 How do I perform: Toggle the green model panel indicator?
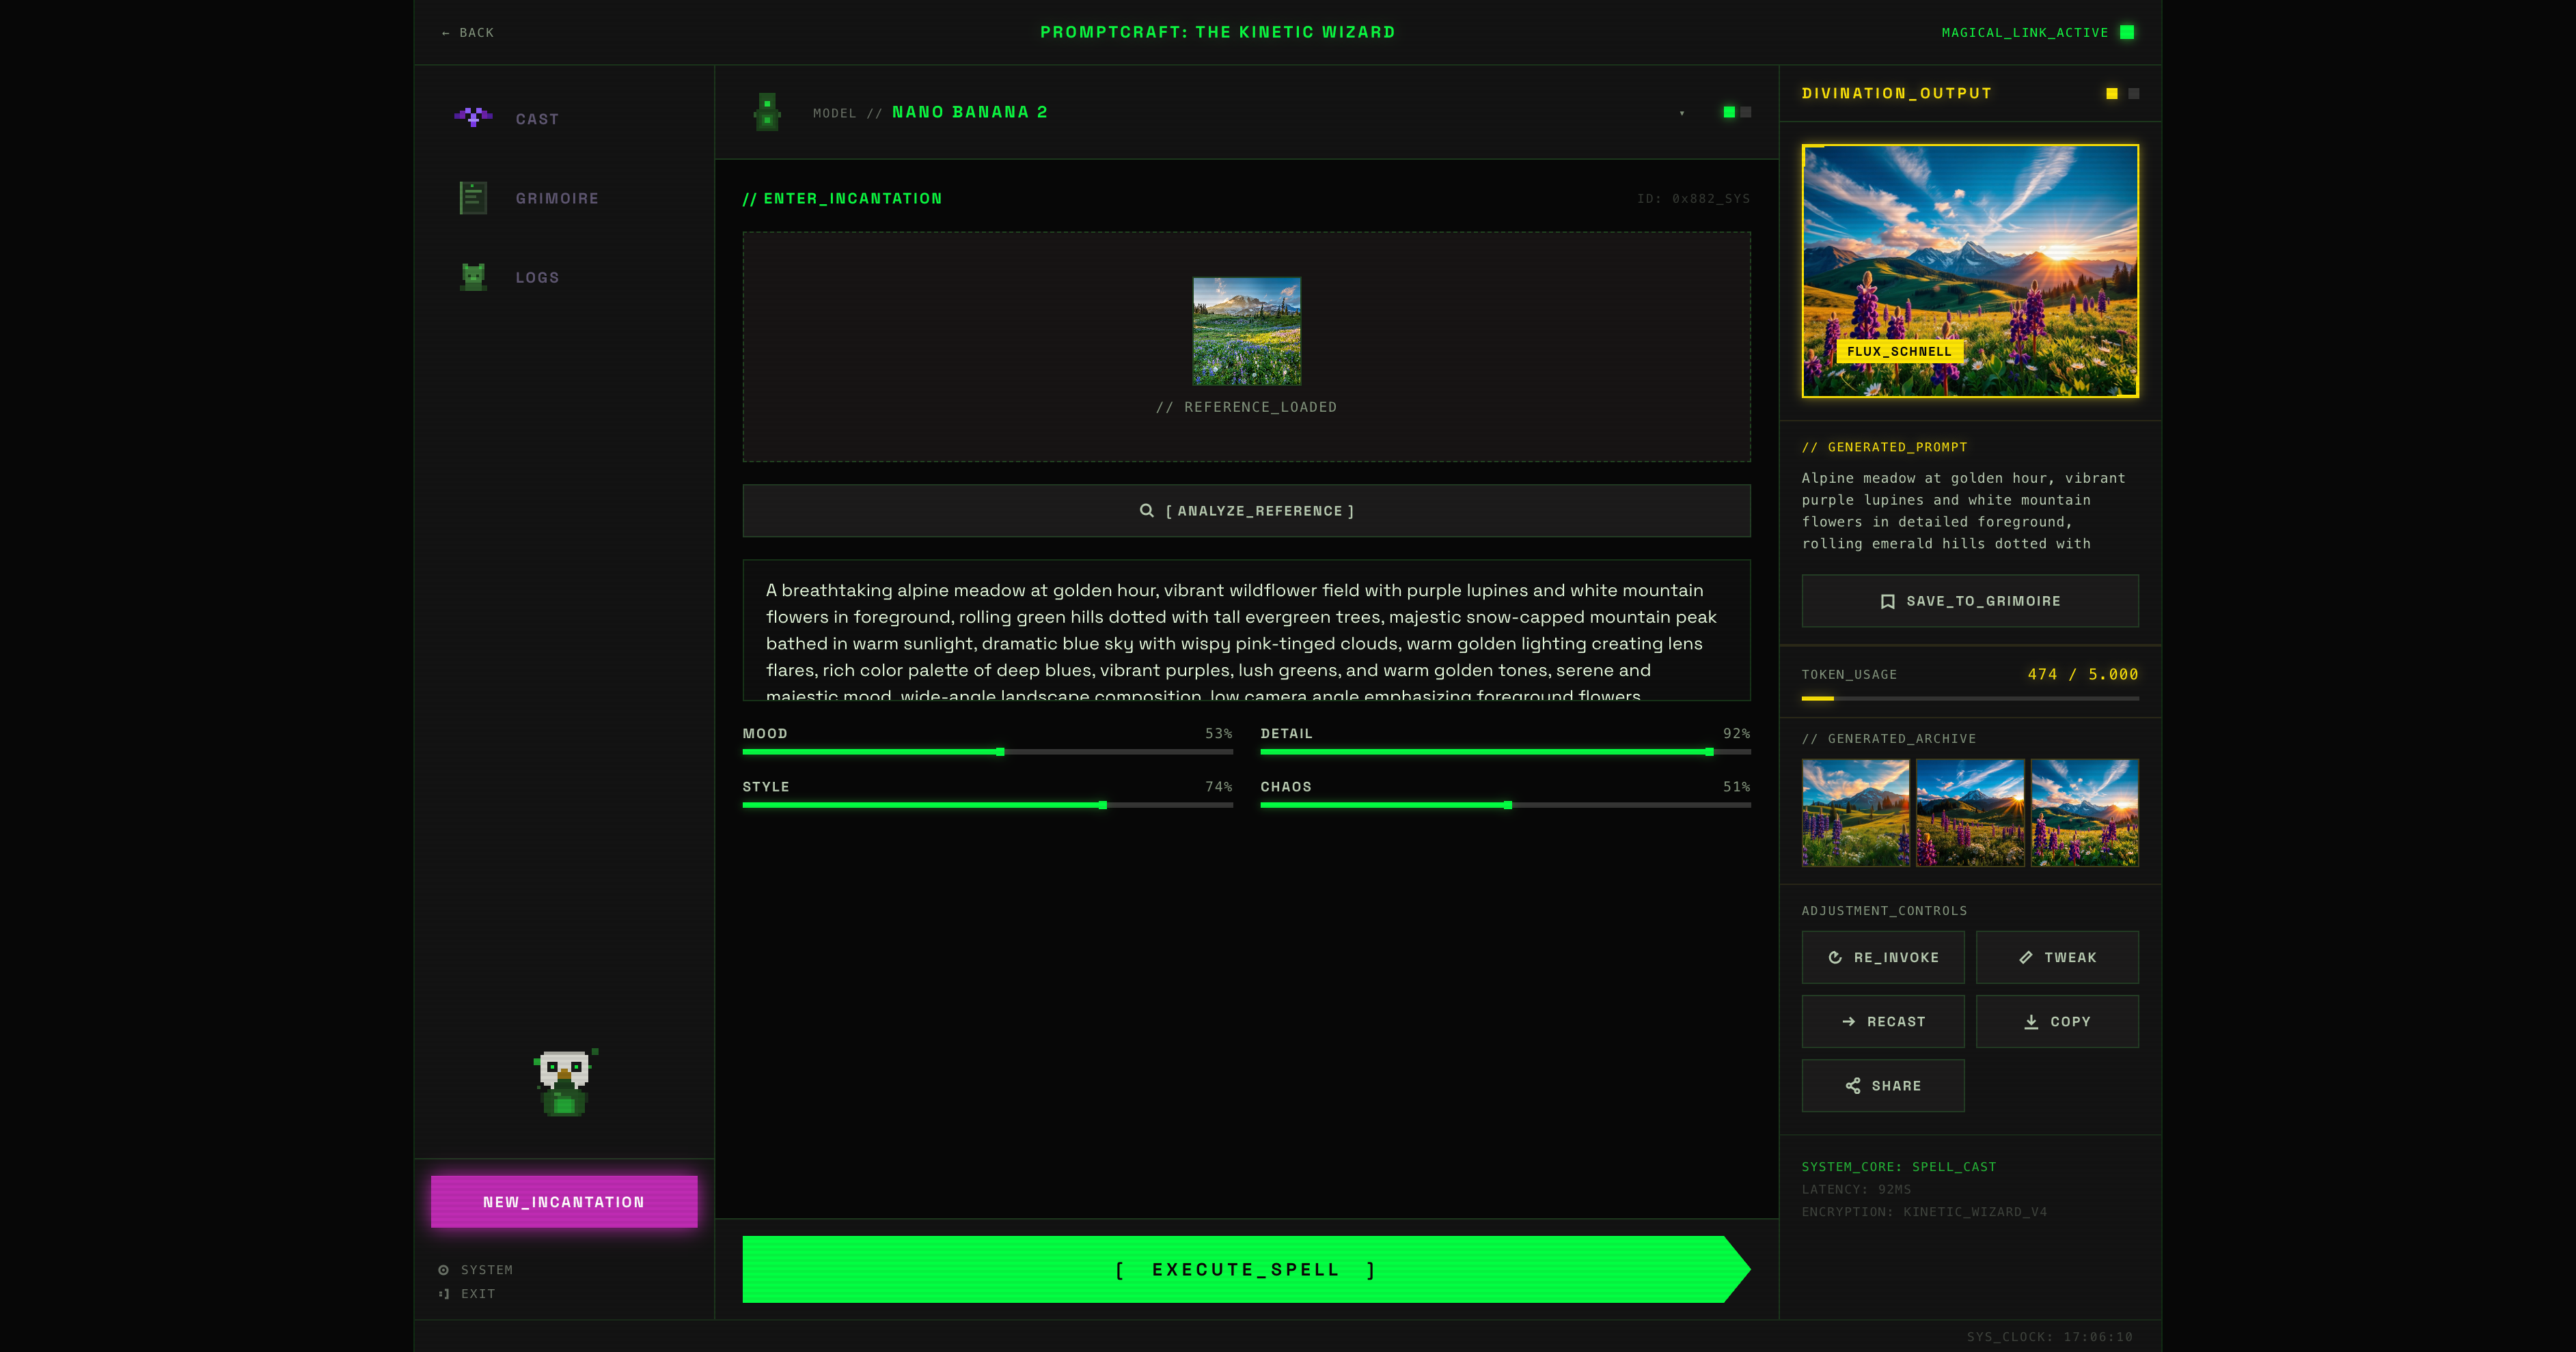[1729, 112]
